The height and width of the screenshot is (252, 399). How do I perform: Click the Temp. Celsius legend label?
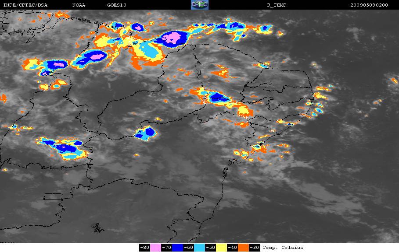click(x=283, y=248)
